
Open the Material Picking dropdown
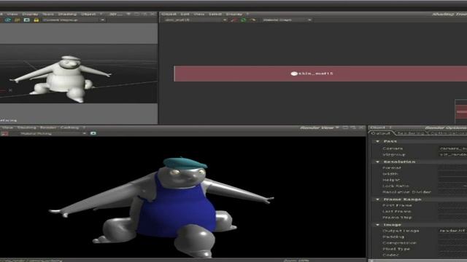point(53,133)
